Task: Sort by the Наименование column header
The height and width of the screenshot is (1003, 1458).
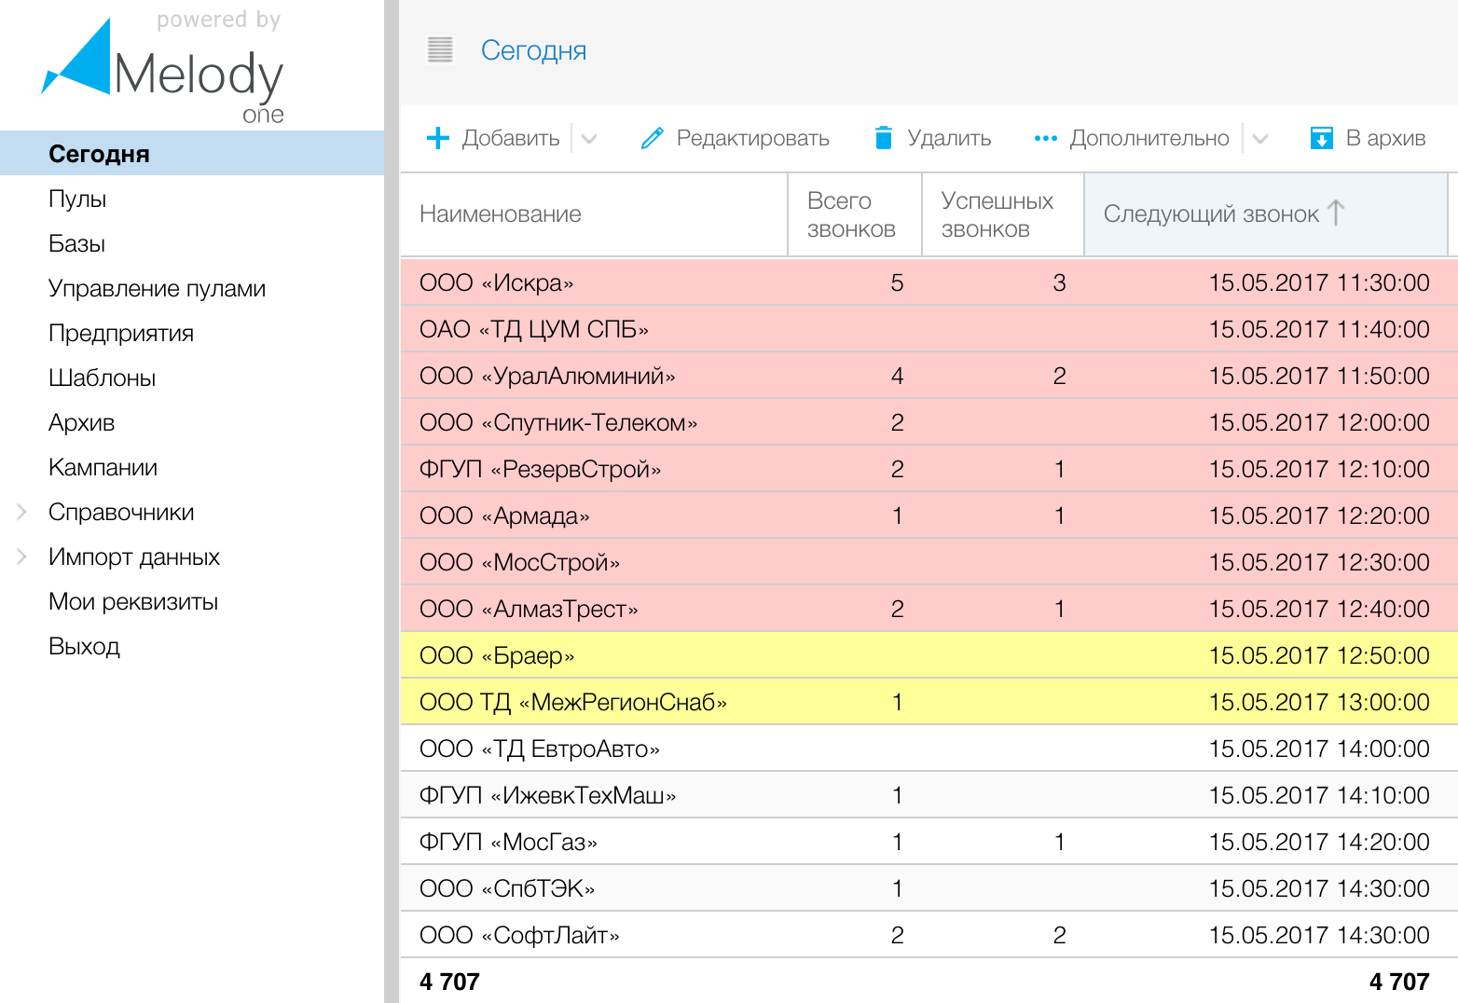Action: [501, 214]
